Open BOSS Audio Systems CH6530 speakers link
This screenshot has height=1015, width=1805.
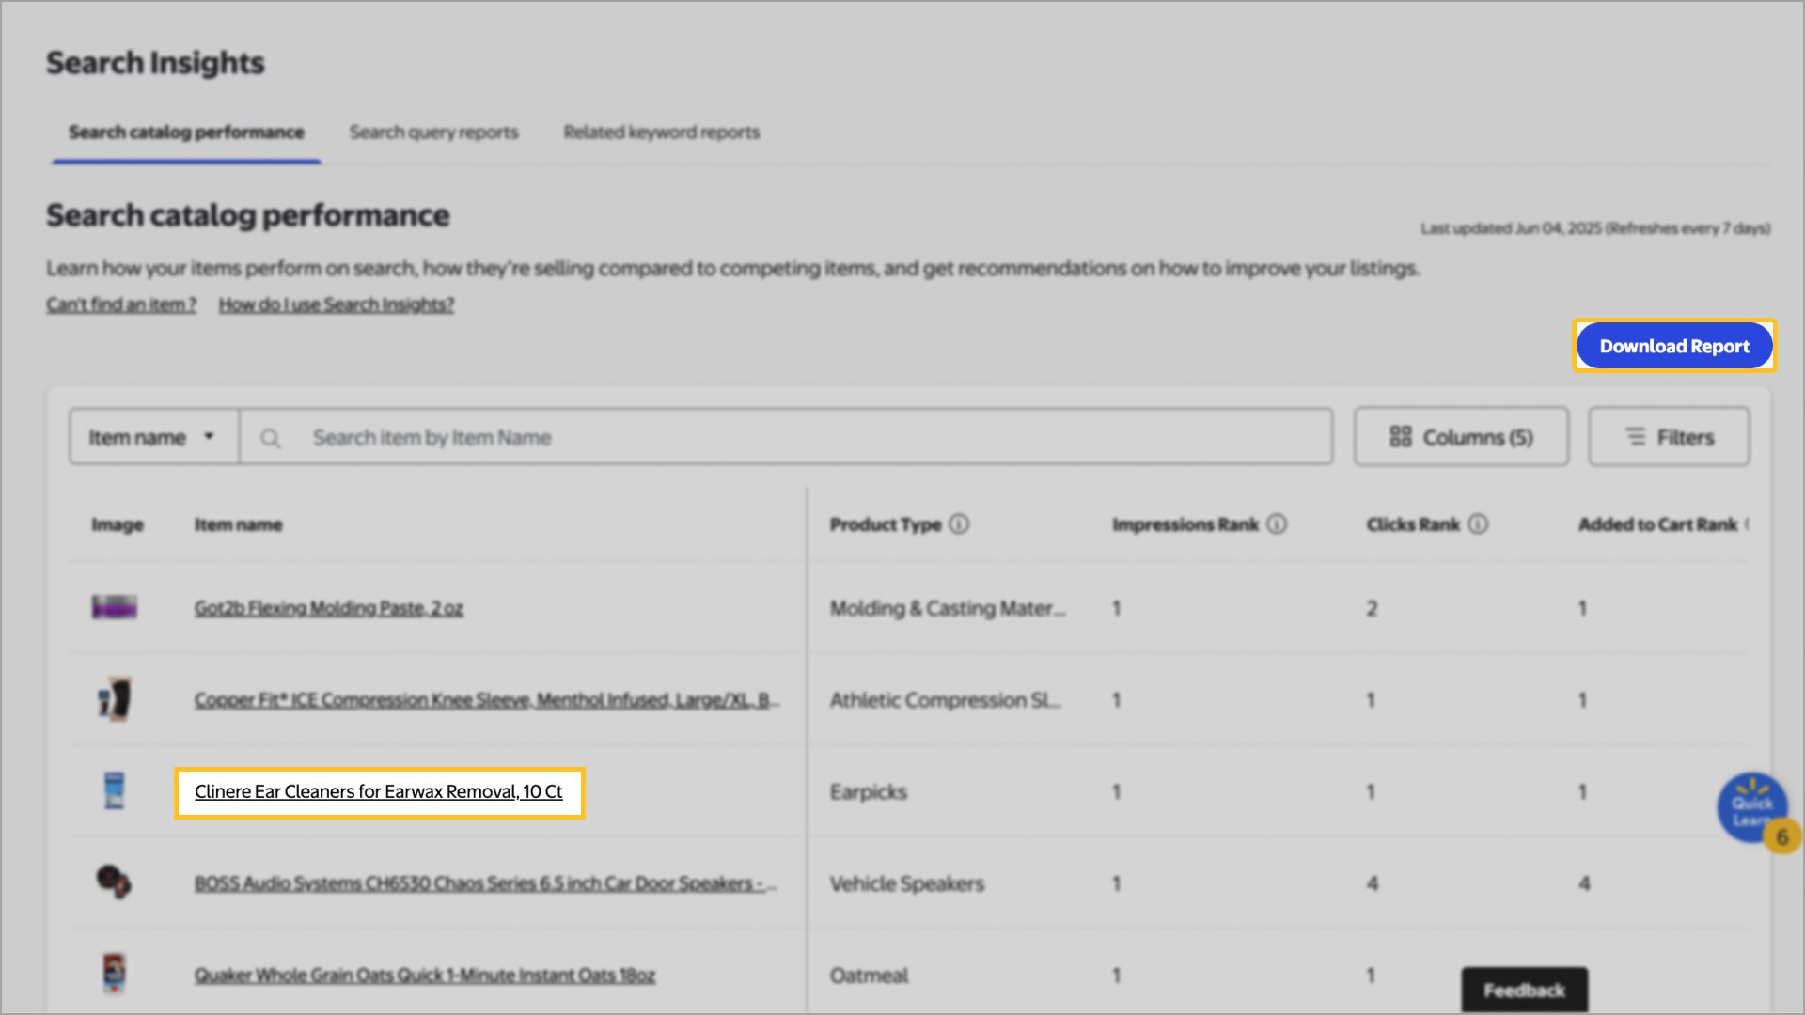tap(485, 883)
